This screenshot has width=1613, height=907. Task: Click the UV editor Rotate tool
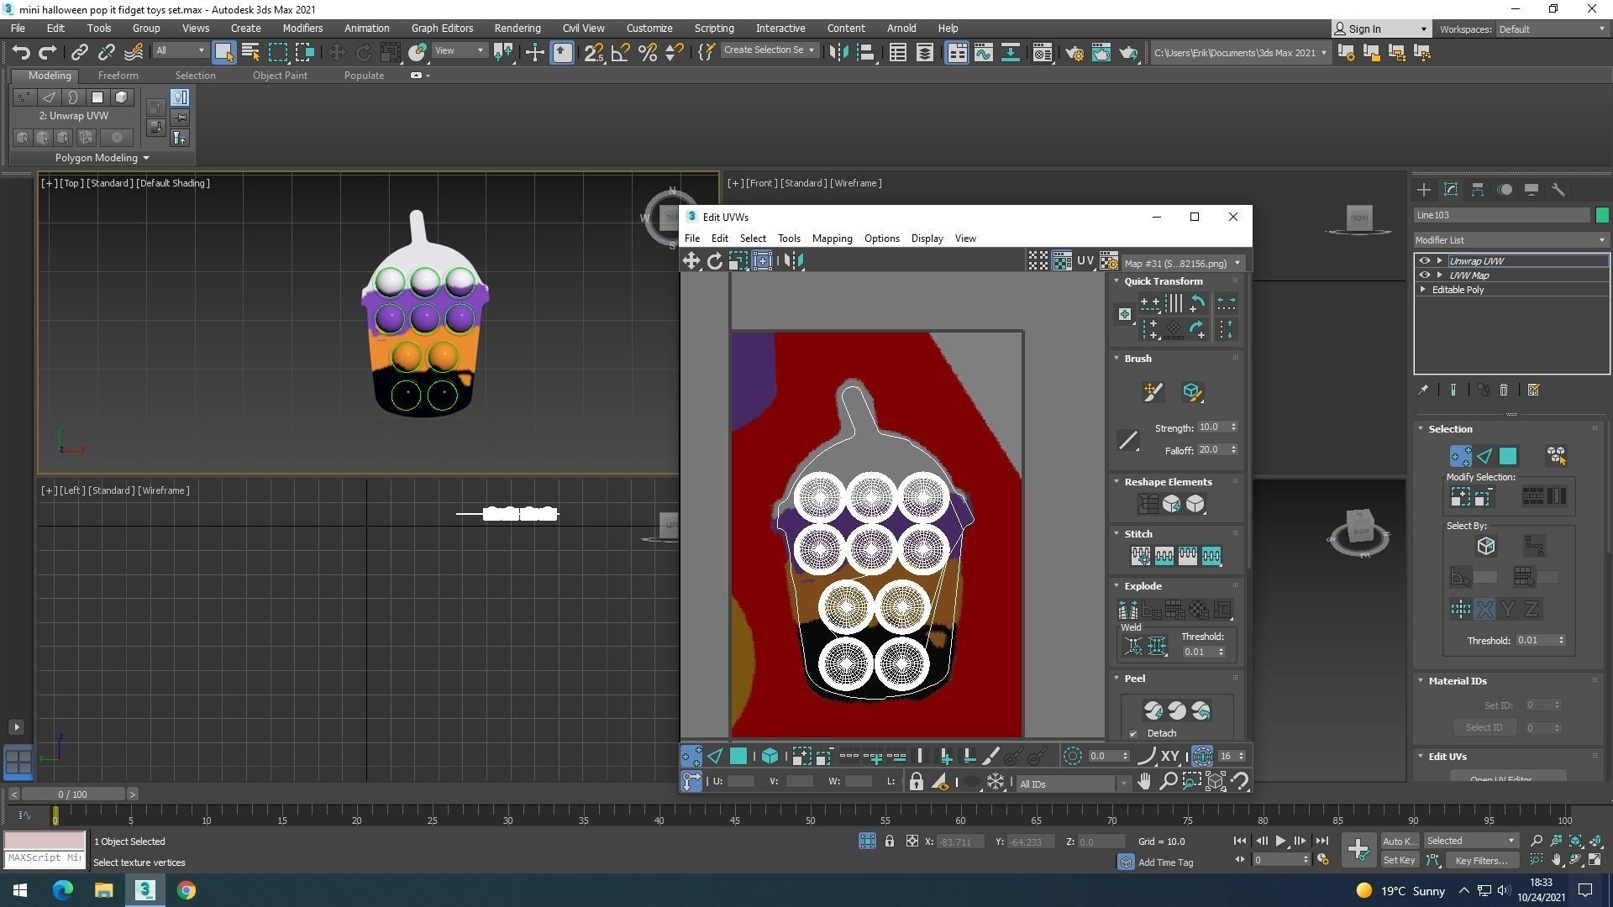pos(715,261)
